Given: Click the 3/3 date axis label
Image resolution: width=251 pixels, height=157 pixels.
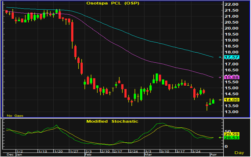Looking at the screenshot, I should [148, 151].
